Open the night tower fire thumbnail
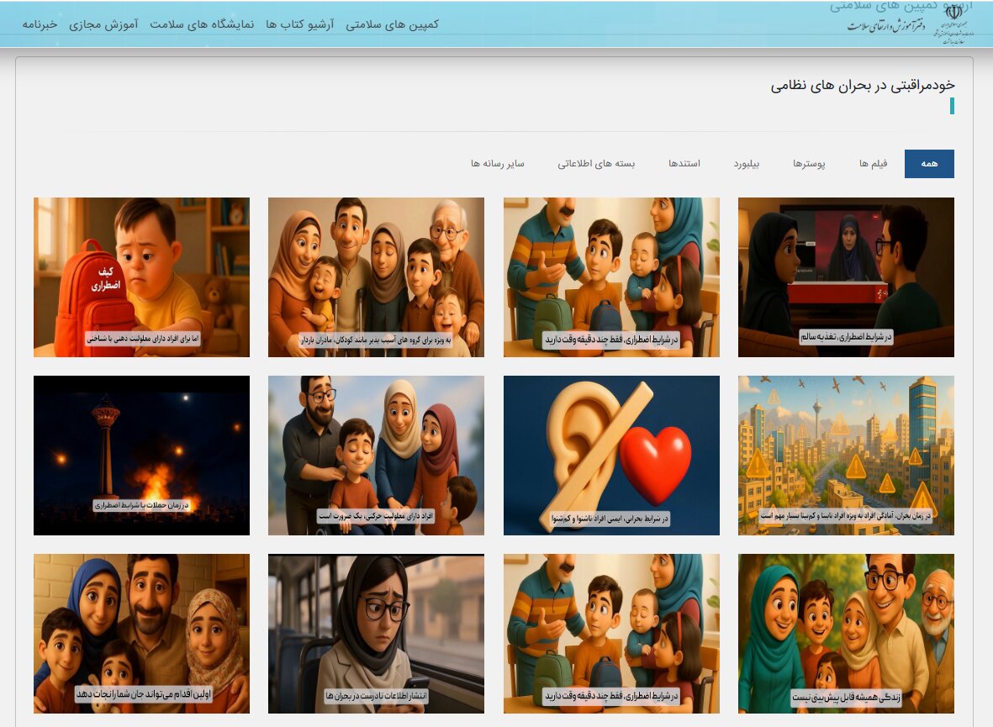This screenshot has width=993, height=727. coord(141,456)
